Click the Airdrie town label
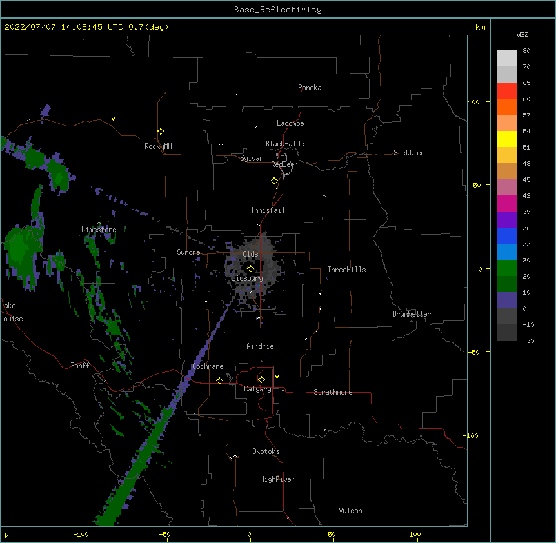Viewport: 556px width, 543px height. point(261,346)
